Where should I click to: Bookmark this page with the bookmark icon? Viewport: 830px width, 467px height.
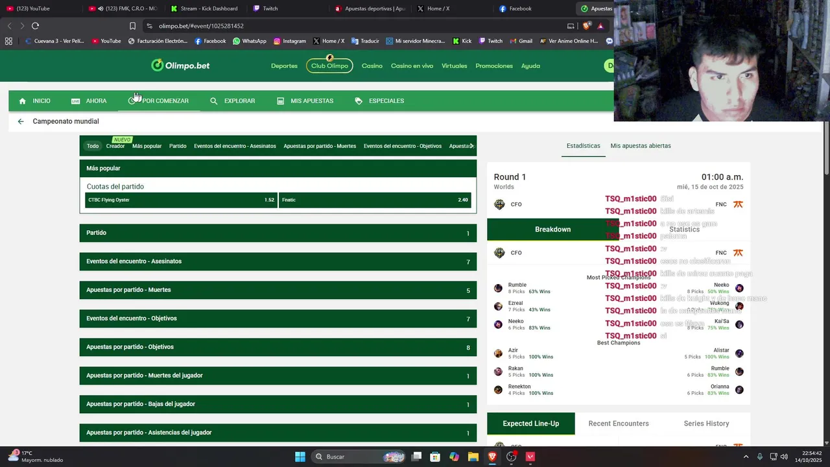[x=132, y=26]
